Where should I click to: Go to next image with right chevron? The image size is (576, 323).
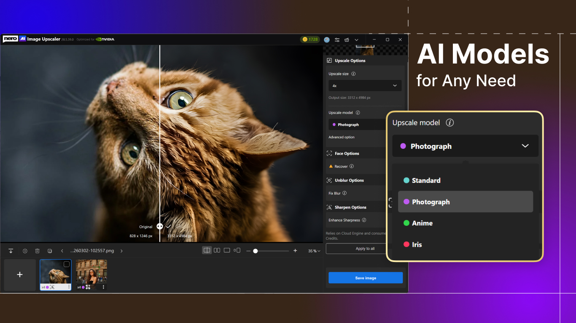coord(121,251)
